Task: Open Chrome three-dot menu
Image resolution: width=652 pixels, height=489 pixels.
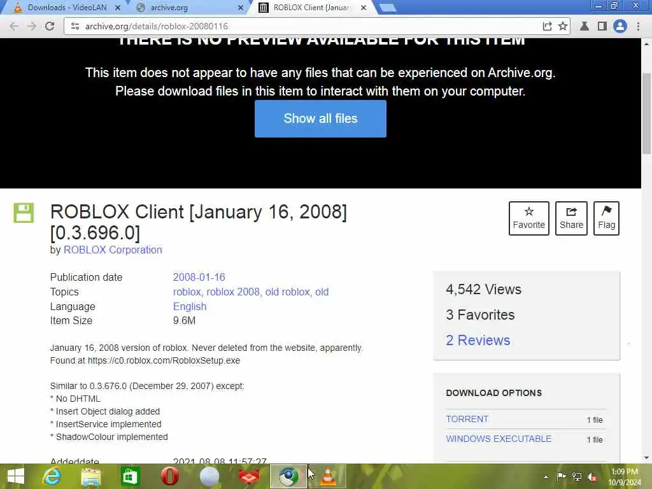Action: pos(638,26)
